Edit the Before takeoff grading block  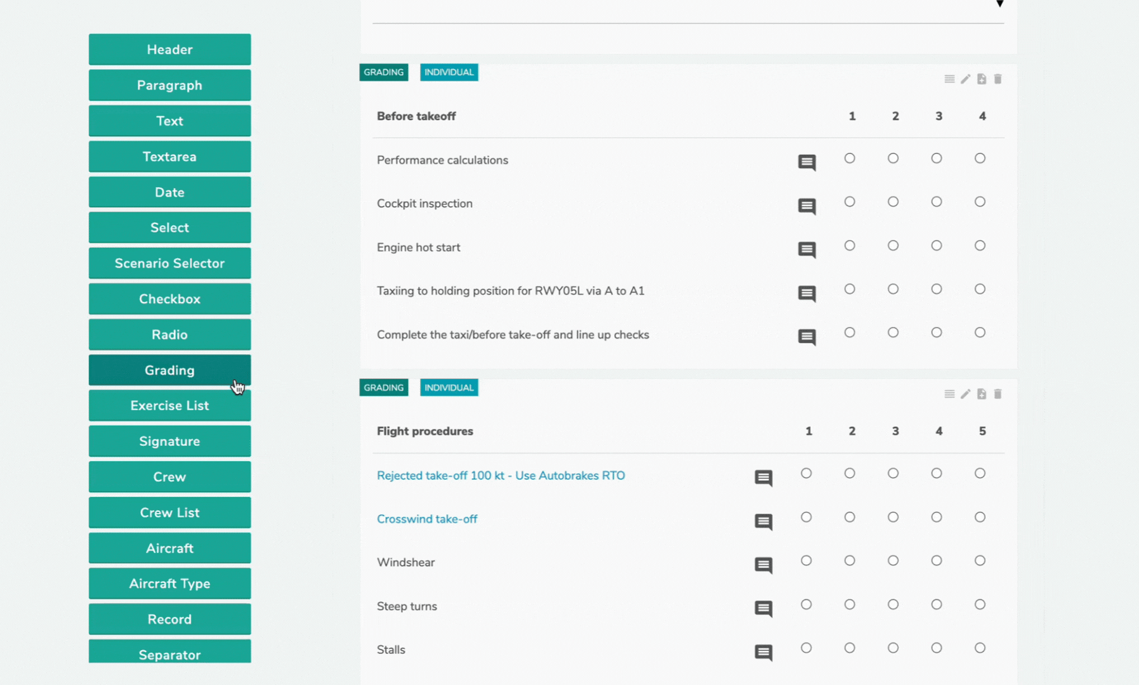click(x=965, y=79)
